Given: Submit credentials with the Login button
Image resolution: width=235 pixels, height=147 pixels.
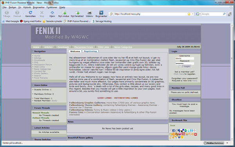Looking at the screenshot, I should click(x=187, y=67).
